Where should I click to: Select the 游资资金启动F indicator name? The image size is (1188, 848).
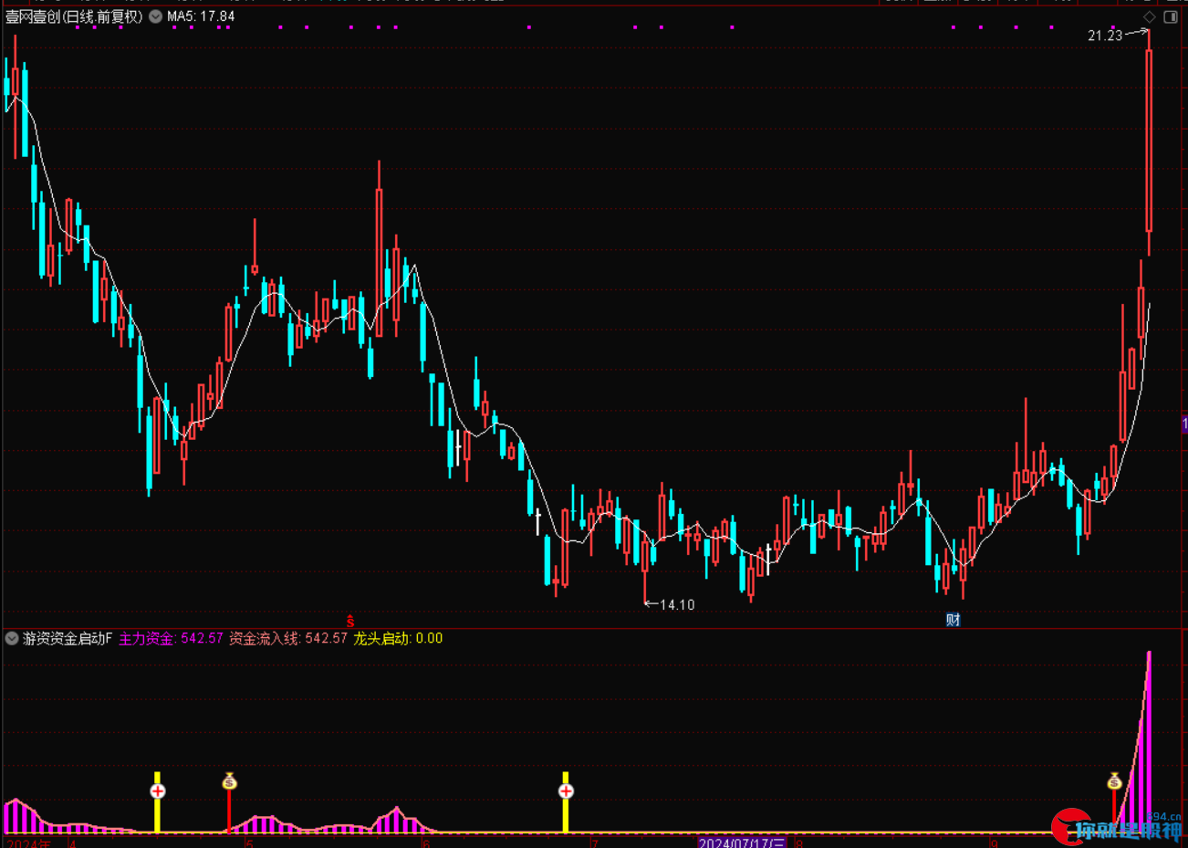pos(68,638)
